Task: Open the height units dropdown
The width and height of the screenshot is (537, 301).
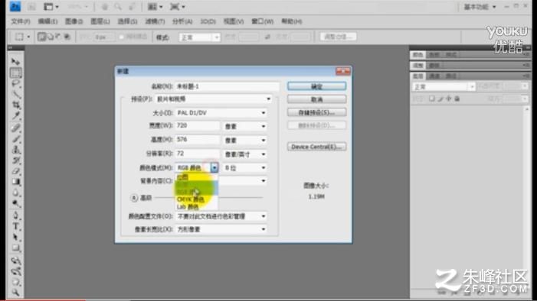Action: click(x=245, y=140)
